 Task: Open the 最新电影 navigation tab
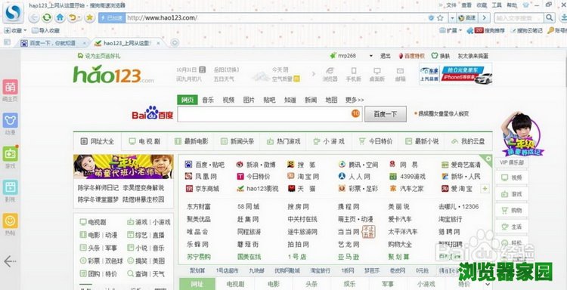[191, 141]
